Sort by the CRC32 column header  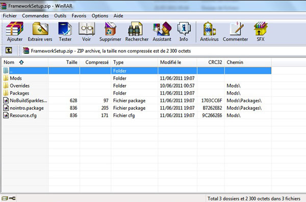[x=211, y=63]
